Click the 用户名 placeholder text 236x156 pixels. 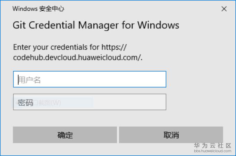click(30, 80)
